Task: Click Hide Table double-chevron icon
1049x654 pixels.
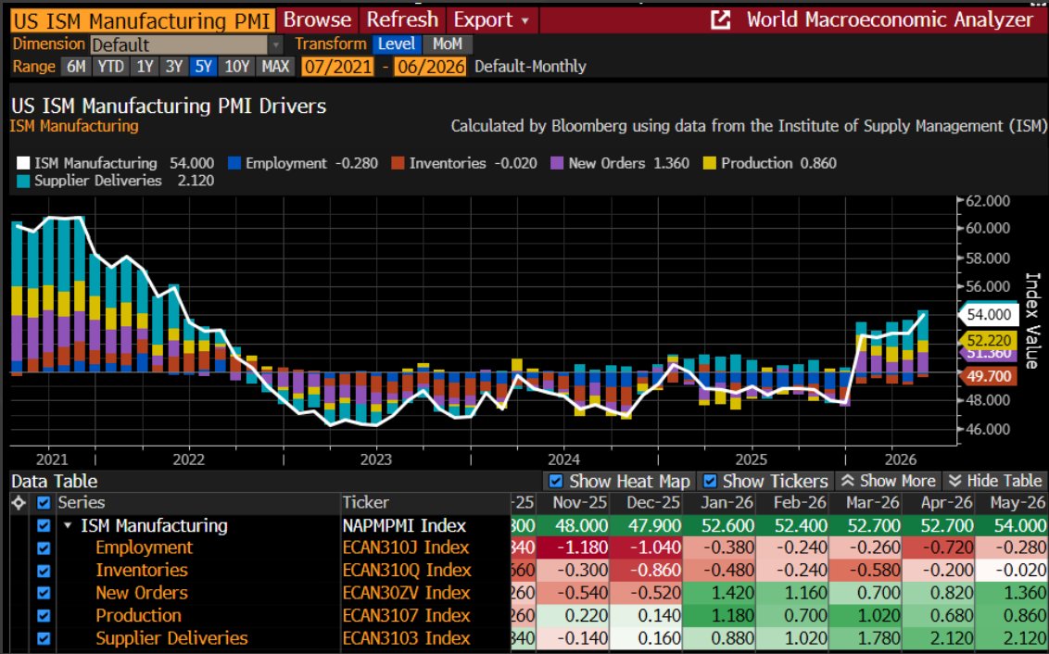Action: click(955, 481)
